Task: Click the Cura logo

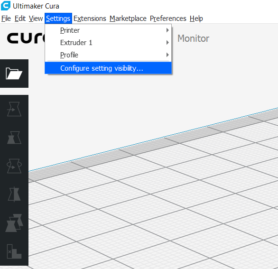Action: tap(26, 38)
